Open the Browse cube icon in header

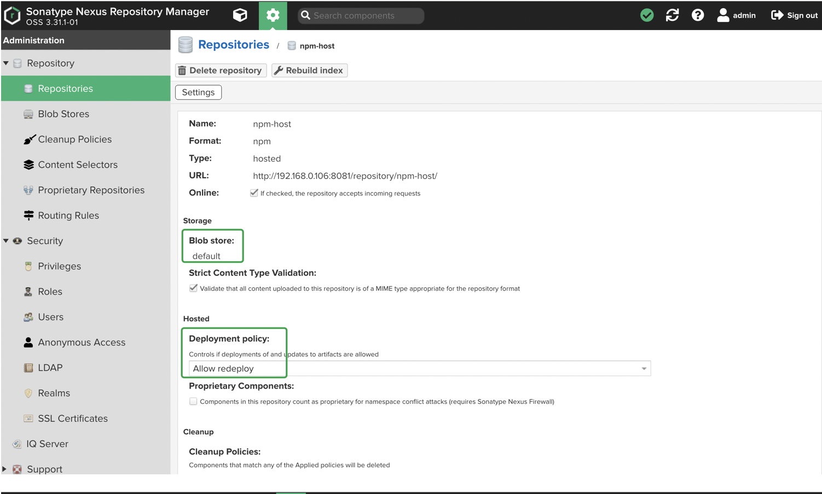coord(240,15)
